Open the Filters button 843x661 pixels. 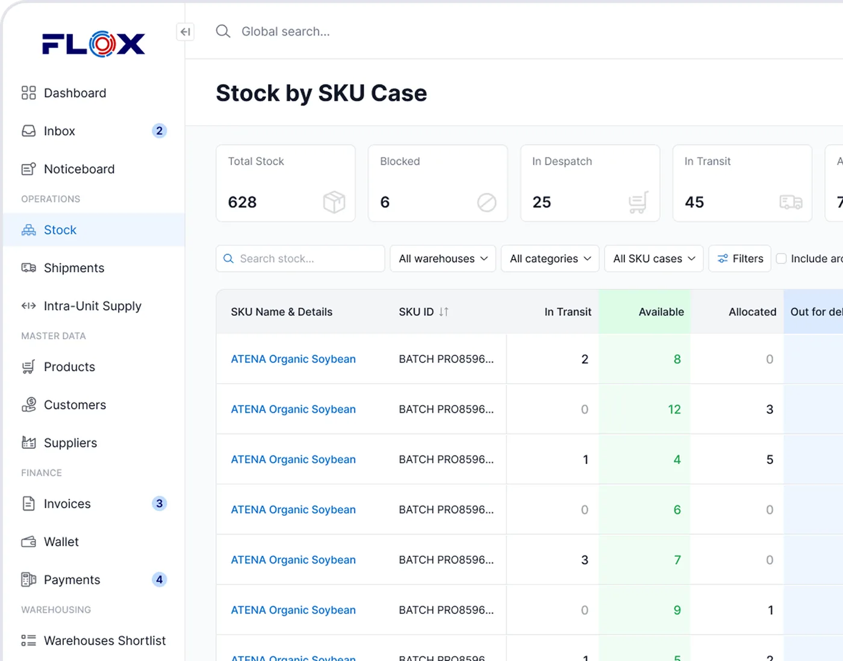[x=739, y=258]
